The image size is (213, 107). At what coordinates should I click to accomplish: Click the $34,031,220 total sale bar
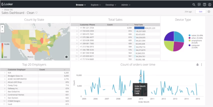[139, 28]
